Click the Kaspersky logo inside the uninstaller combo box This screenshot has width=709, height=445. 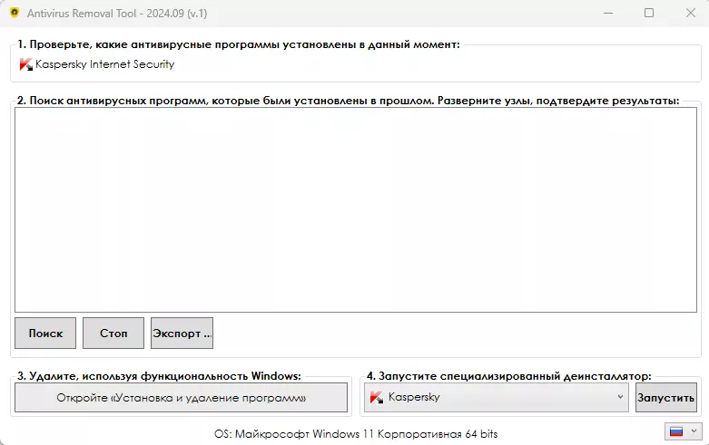pyautogui.click(x=377, y=397)
